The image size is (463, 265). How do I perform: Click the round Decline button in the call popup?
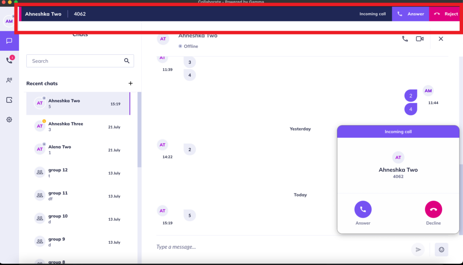coord(434,209)
